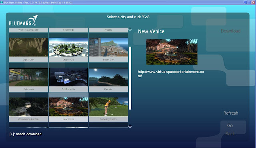Screen dimensions: 256x148
Task: Click the Back button
Action: [230, 134]
